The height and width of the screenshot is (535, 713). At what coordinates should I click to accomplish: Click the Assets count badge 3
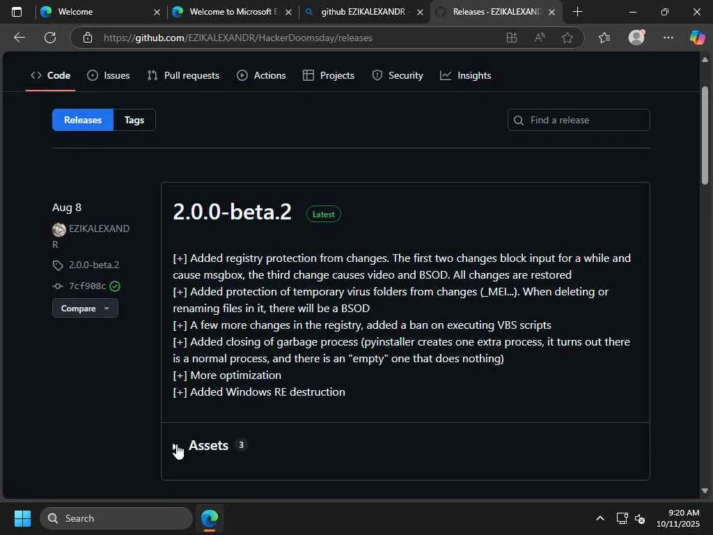pos(241,445)
